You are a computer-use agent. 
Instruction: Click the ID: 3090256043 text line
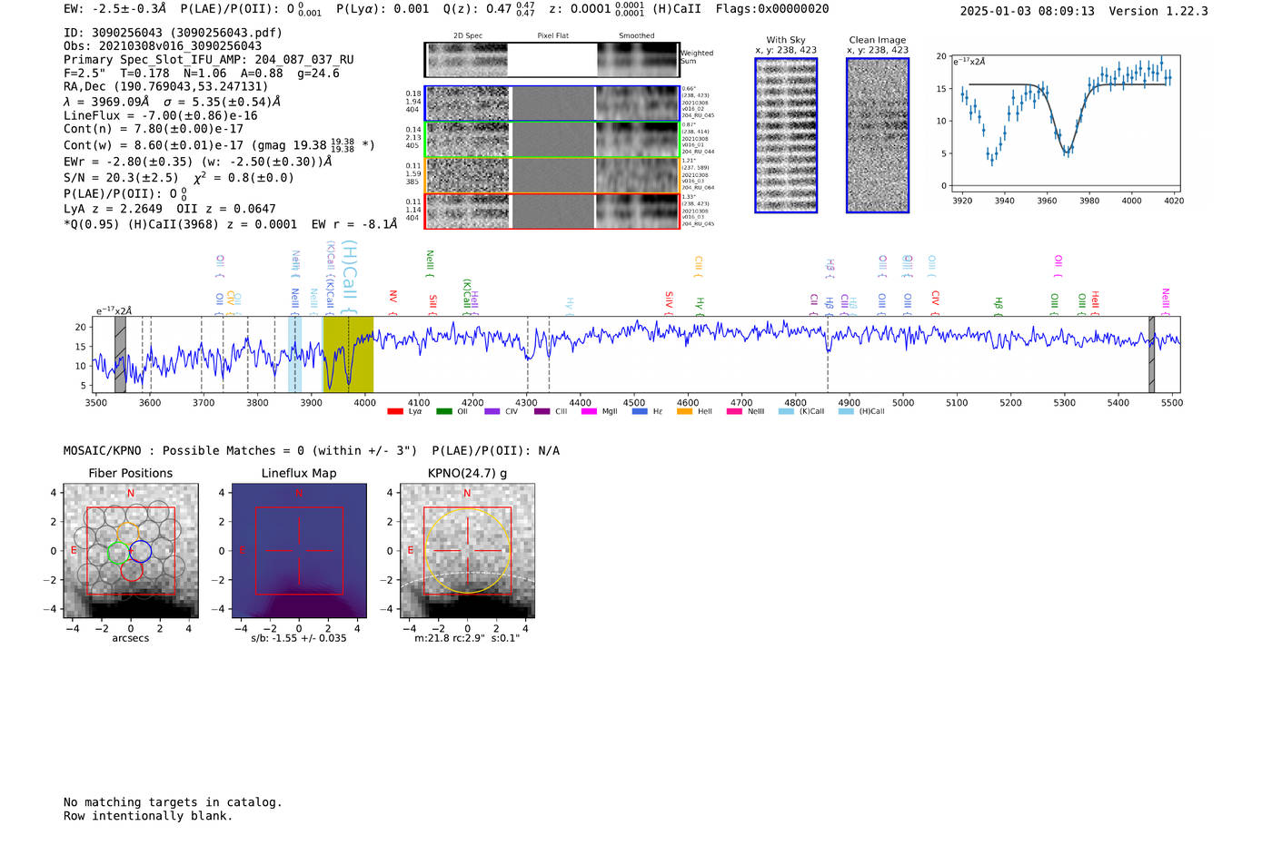(x=173, y=33)
